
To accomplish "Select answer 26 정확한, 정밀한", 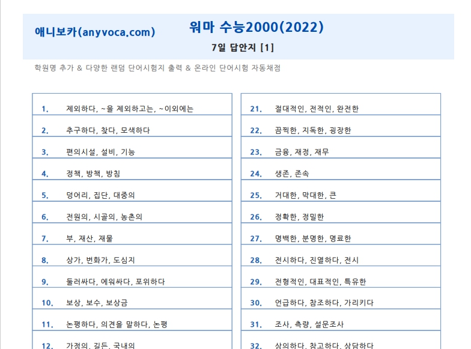I will 299,217.
